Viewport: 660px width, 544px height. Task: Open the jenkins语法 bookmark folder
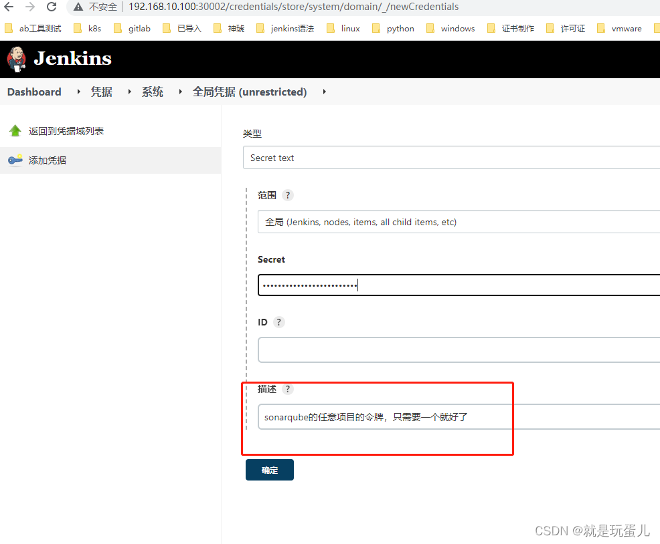point(285,28)
